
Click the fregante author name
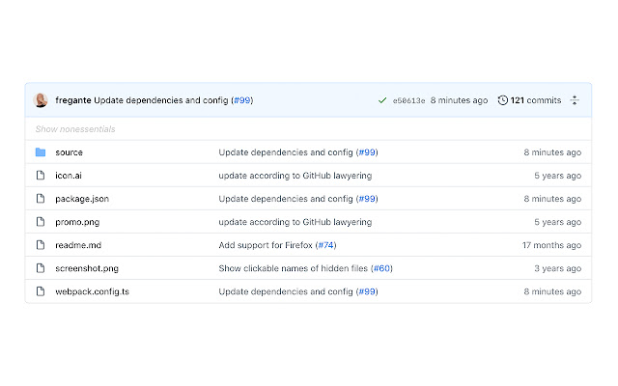[x=73, y=100]
